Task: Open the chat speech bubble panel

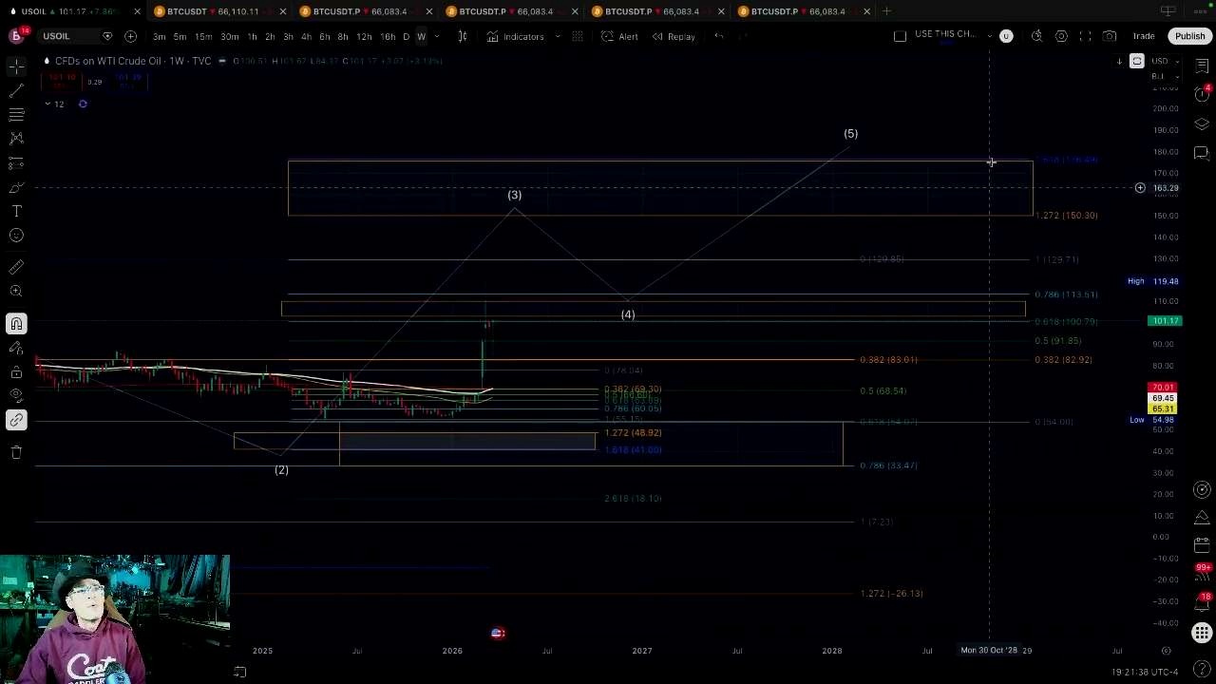Action: [x=1202, y=153]
